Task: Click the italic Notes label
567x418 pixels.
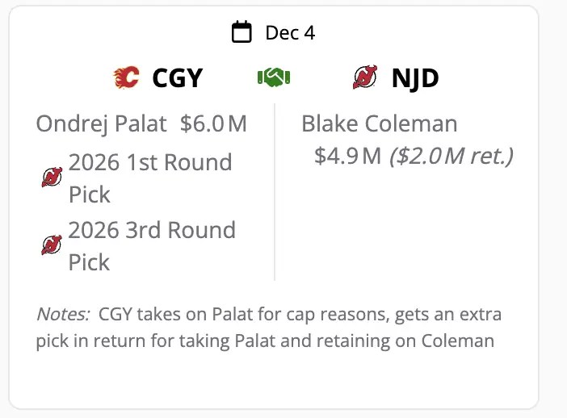Action: (63, 314)
